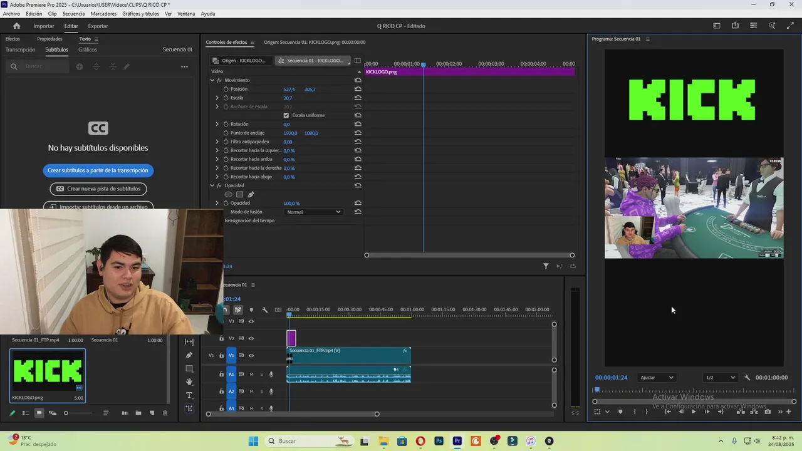802x451 pixels.
Task: Select the Pen tool in tools panel
Action: coord(189,355)
